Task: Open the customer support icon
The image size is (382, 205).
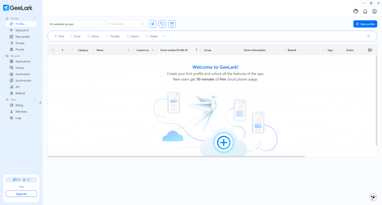Action: (x=356, y=11)
